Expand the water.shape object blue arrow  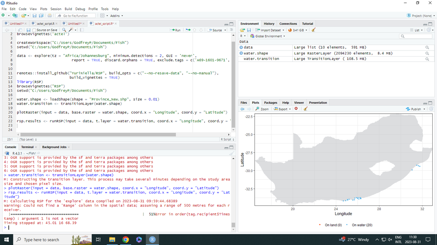[x=241, y=53]
